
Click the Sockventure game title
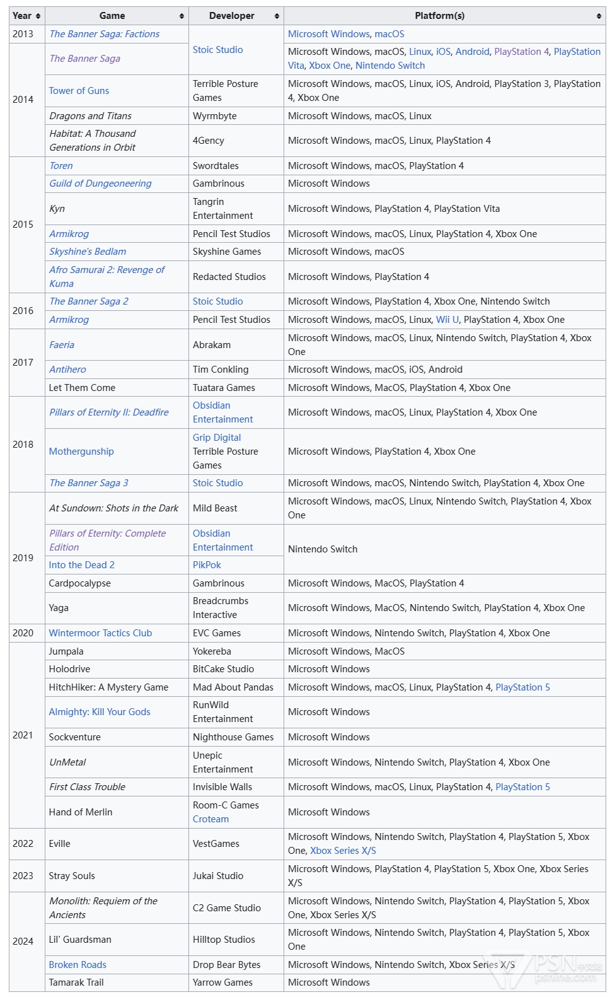point(75,737)
